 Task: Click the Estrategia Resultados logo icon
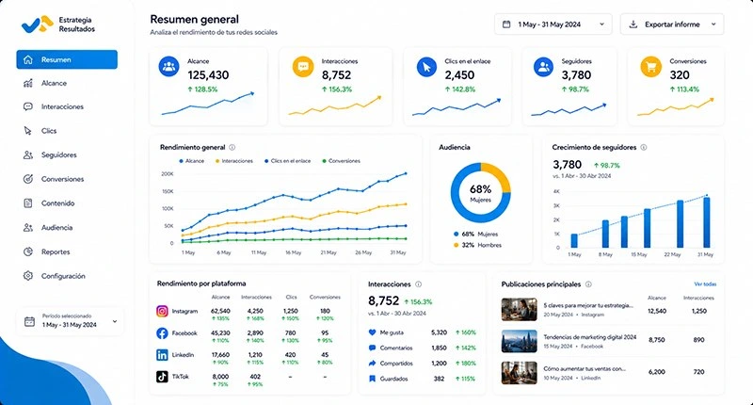coord(37,24)
